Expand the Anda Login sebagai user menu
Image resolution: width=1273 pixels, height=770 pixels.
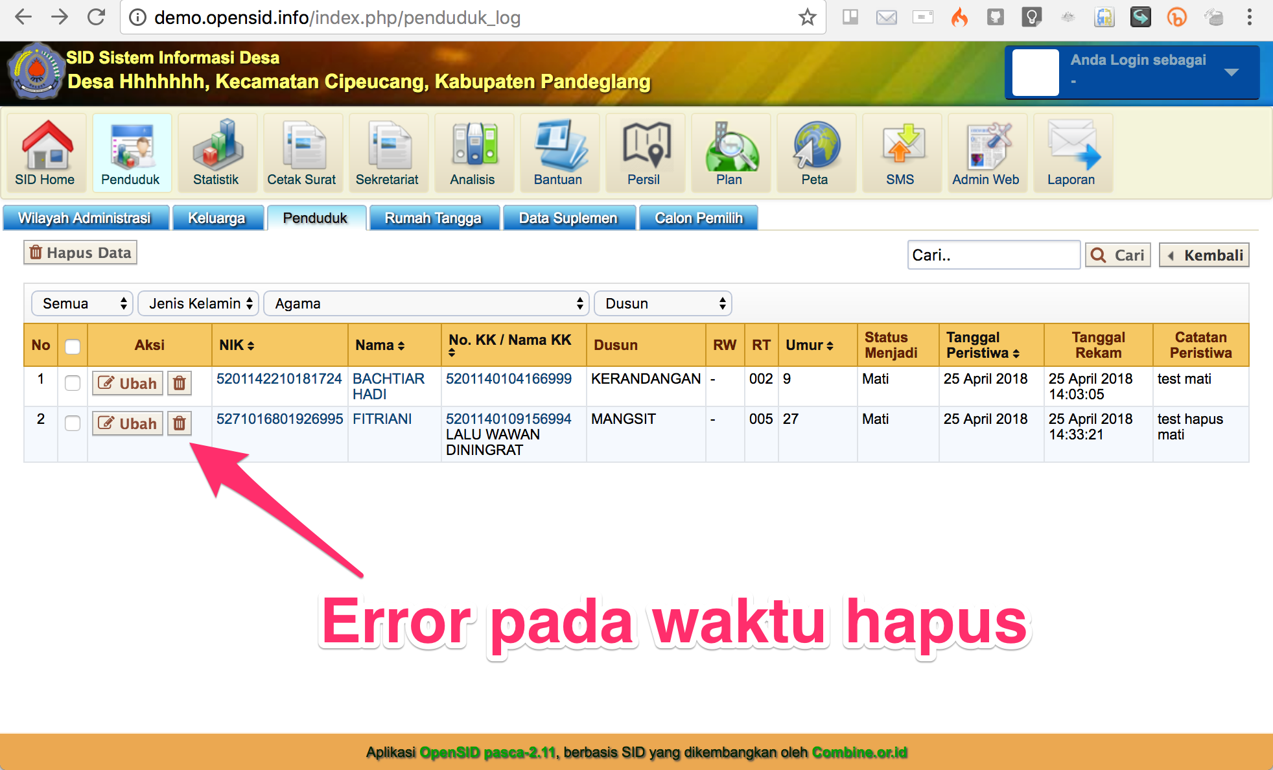pyautogui.click(x=1132, y=72)
